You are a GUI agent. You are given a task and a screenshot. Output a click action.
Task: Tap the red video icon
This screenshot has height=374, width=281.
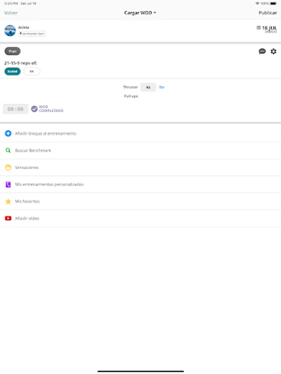click(x=8, y=218)
